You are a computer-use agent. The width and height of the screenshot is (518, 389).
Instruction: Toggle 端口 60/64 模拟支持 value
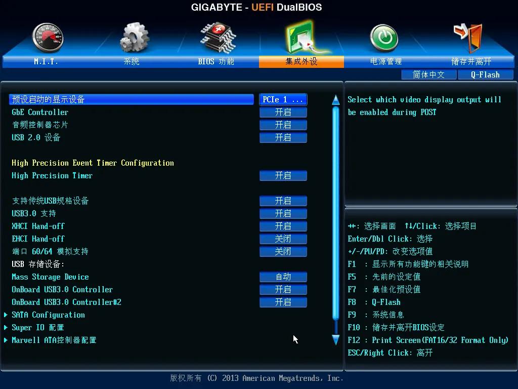(283, 251)
